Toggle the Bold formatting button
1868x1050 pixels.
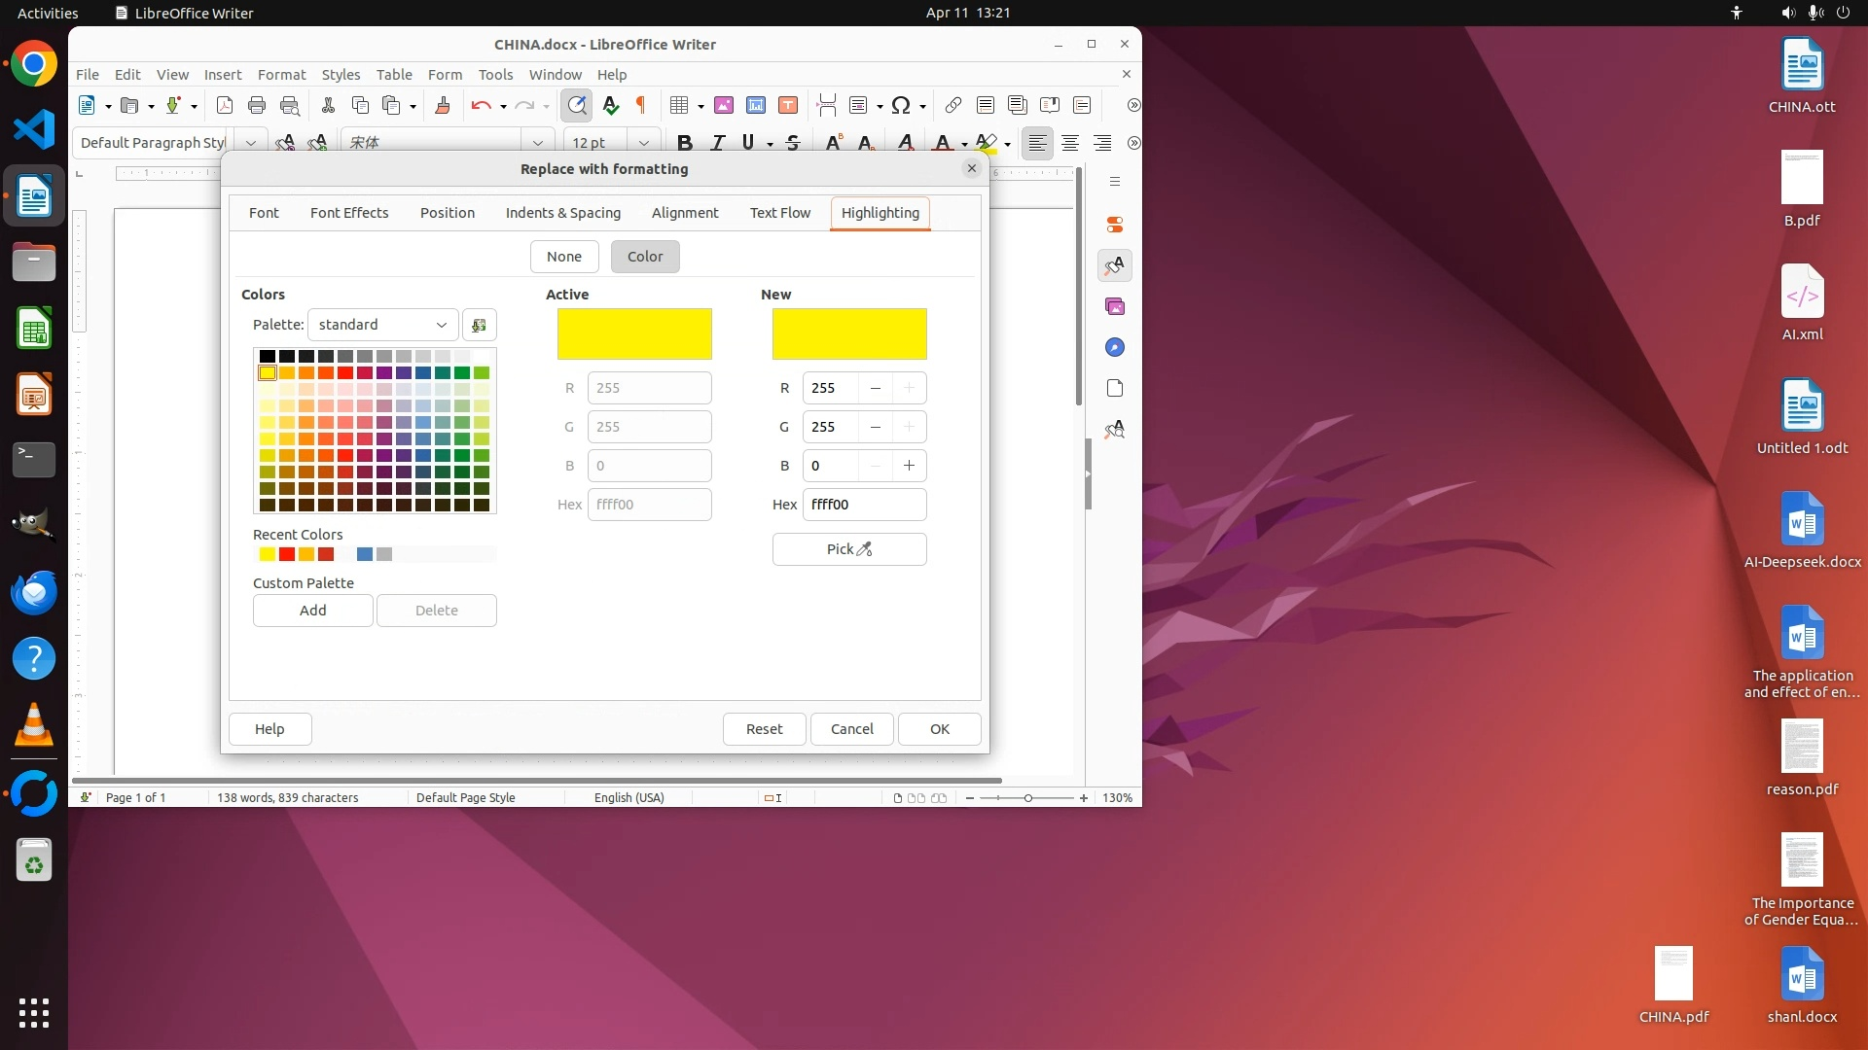[x=685, y=143]
